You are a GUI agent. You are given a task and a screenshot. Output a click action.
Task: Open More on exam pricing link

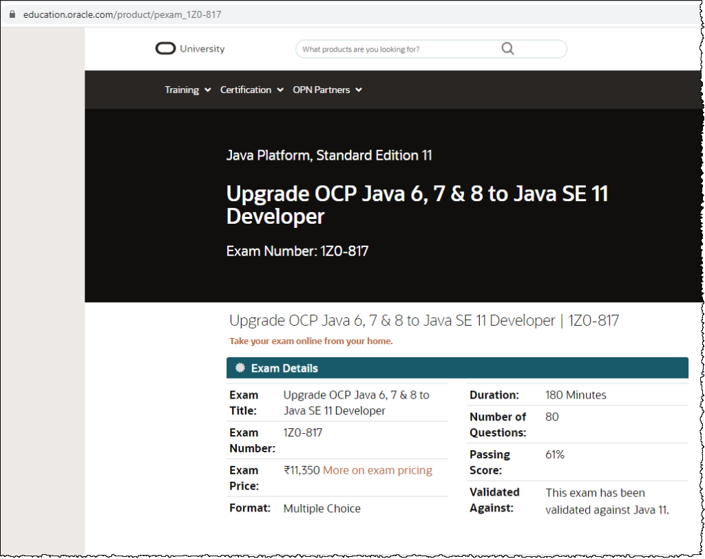click(x=377, y=470)
